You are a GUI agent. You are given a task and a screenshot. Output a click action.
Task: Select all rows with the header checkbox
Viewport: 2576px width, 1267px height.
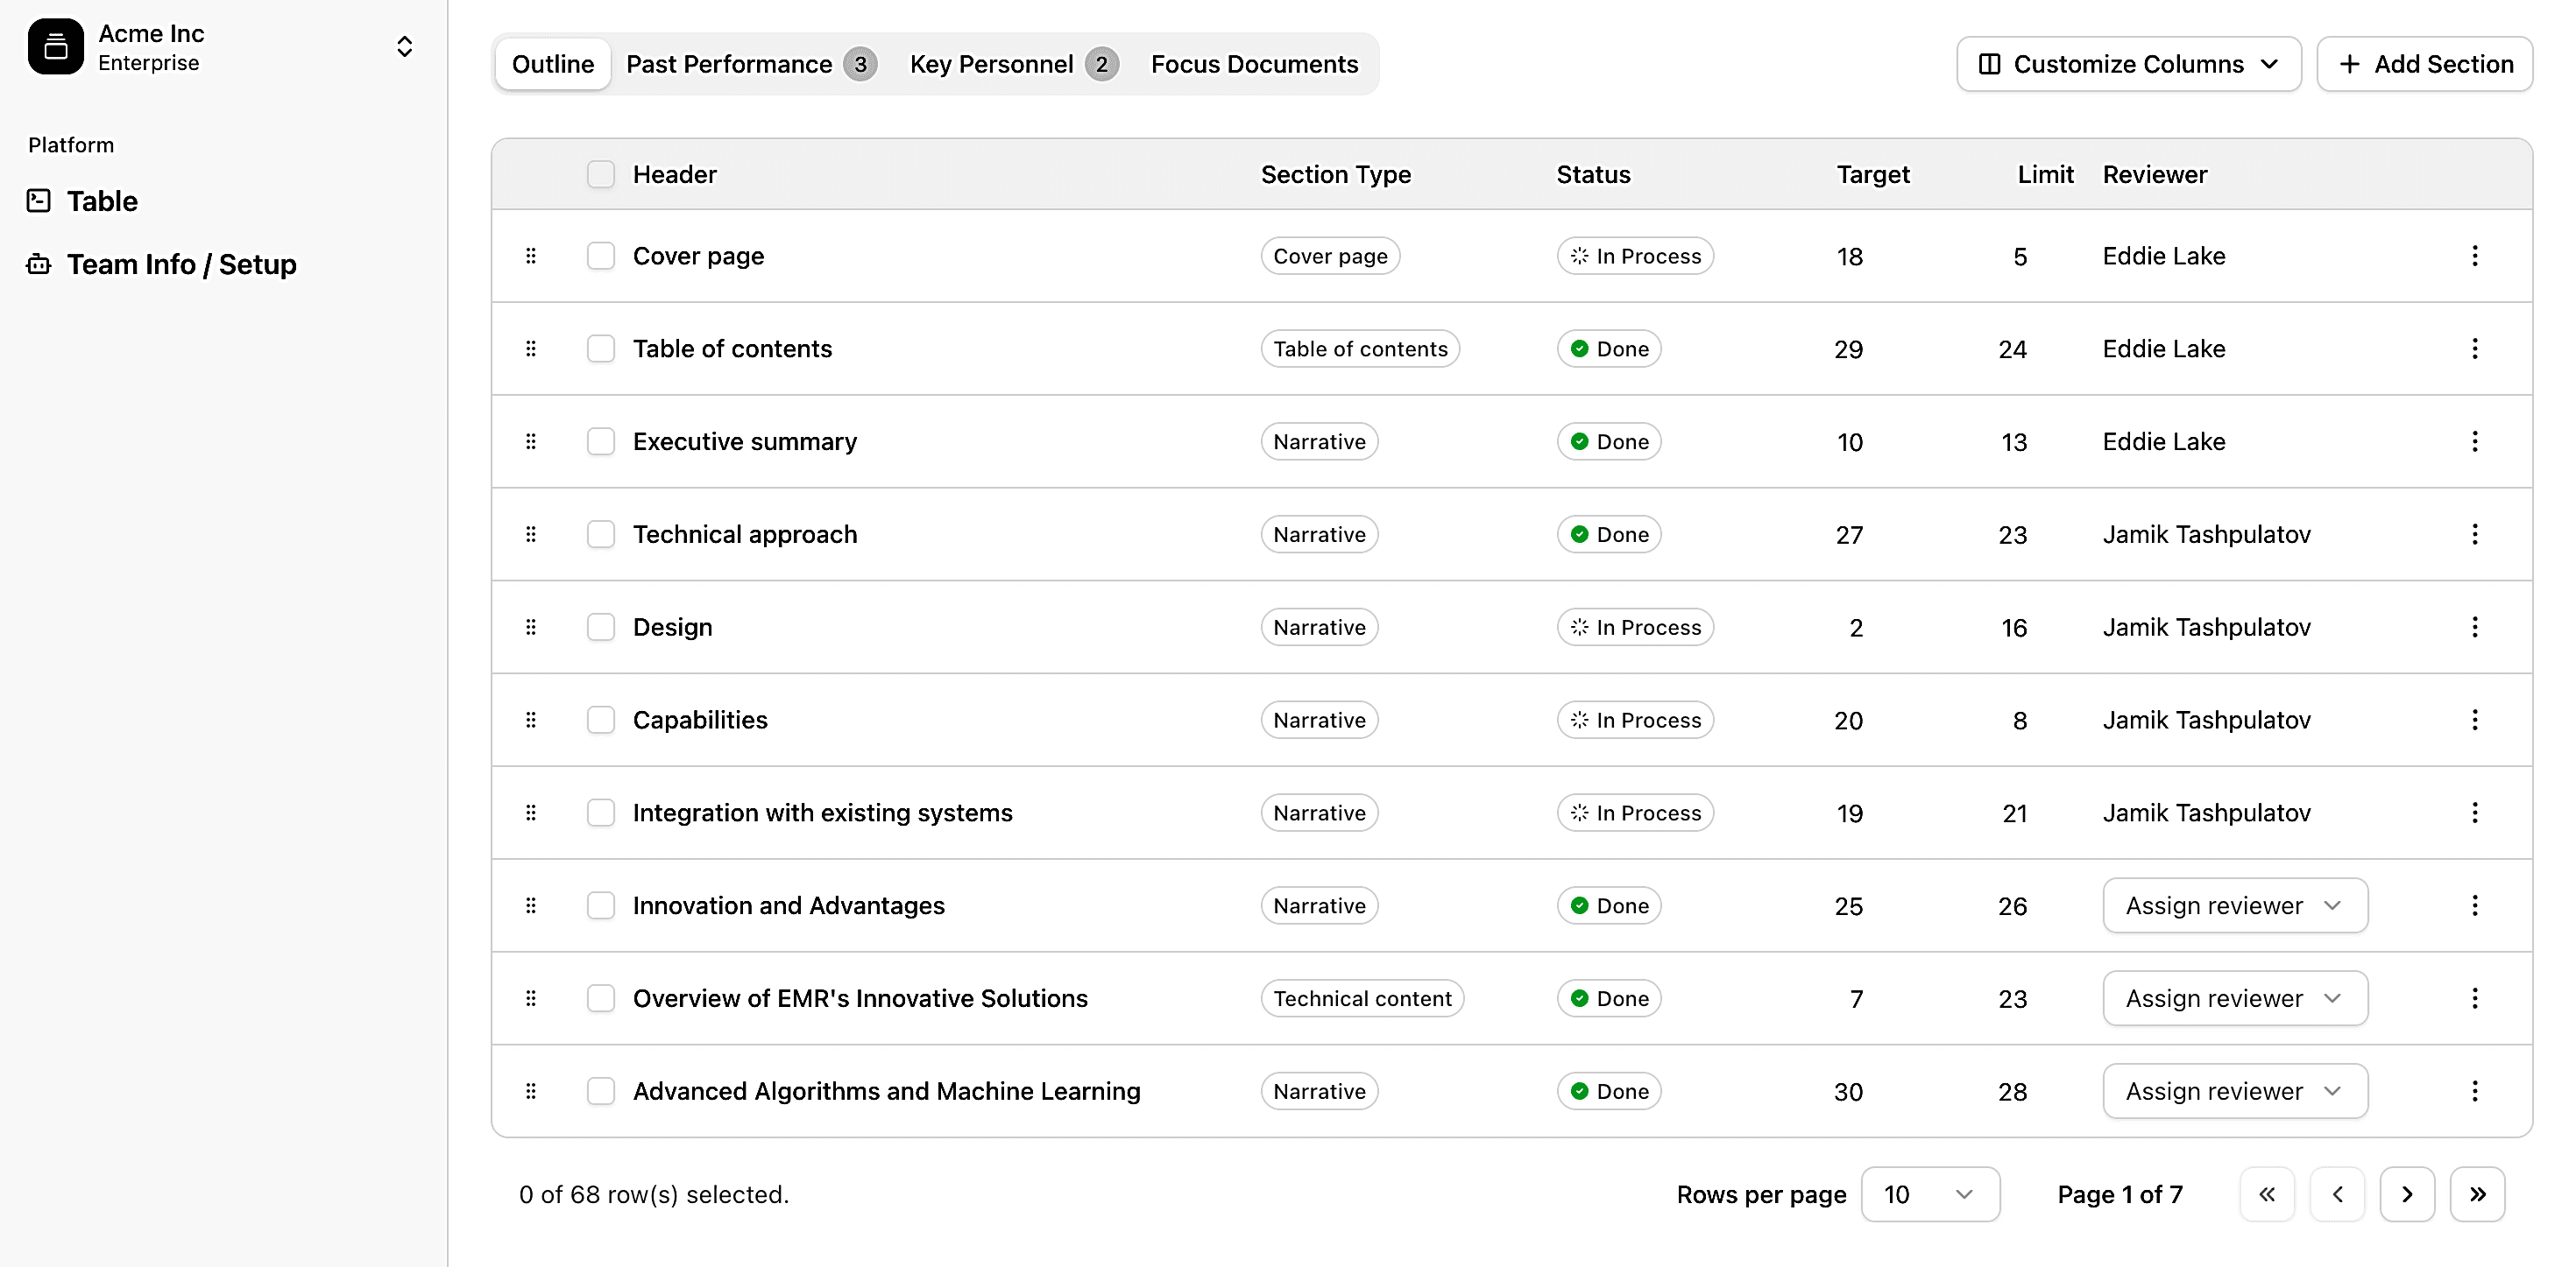click(601, 174)
